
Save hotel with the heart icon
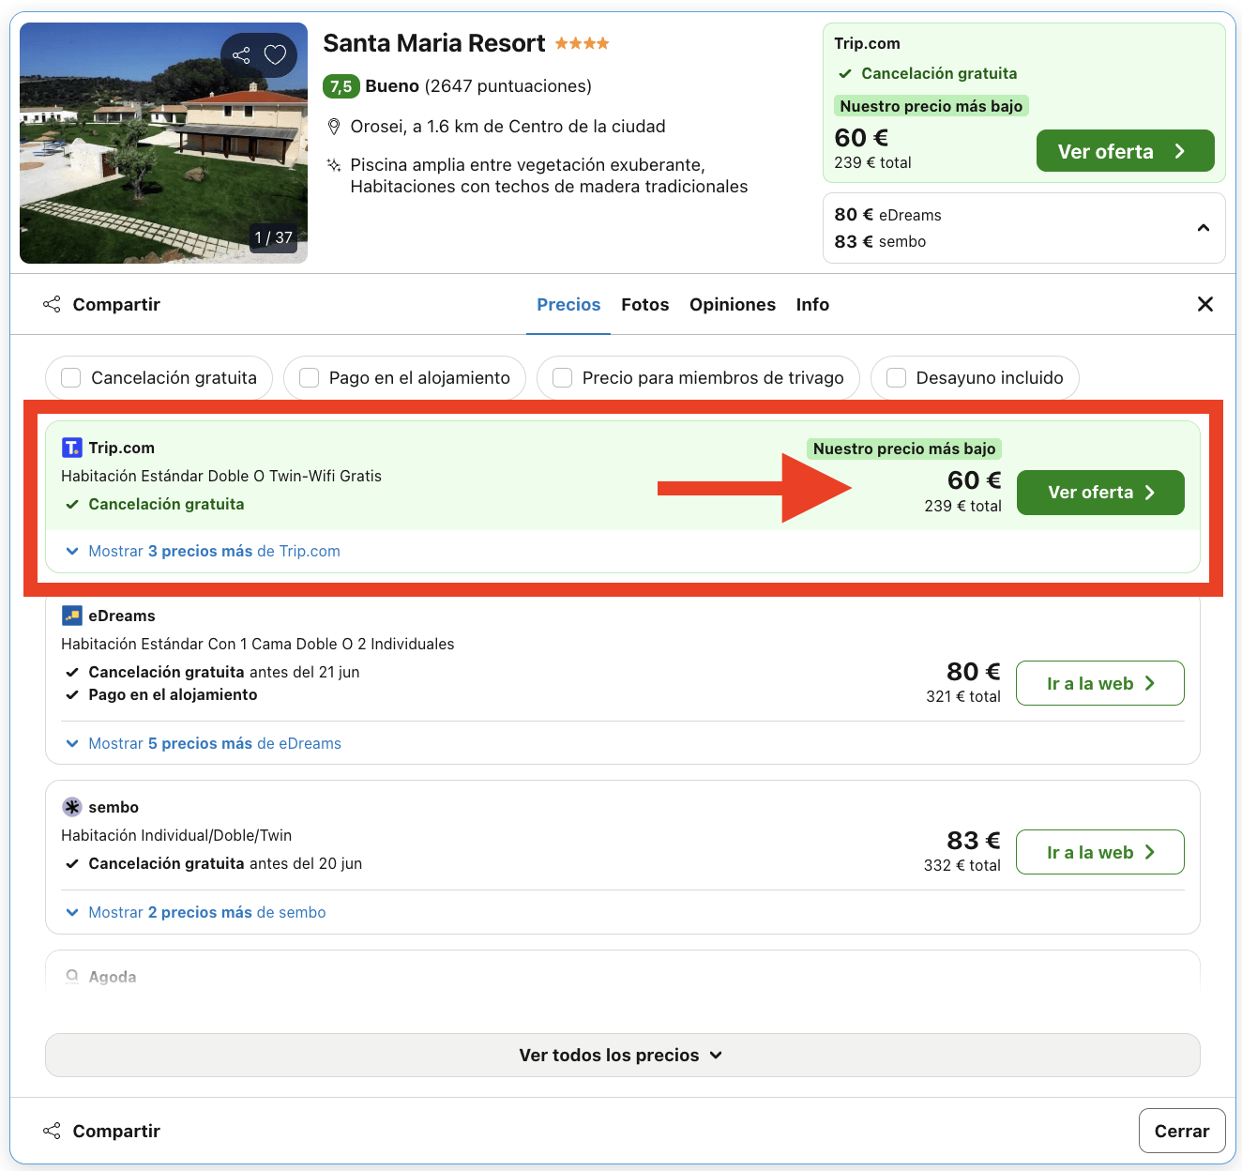pos(274,54)
